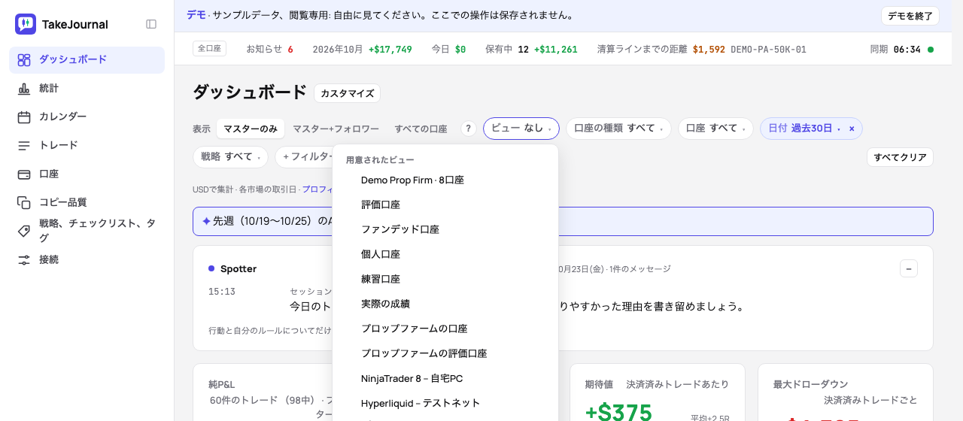Click the + フィルター button
Viewport: 963px width, 421px height.
pyautogui.click(x=304, y=157)
